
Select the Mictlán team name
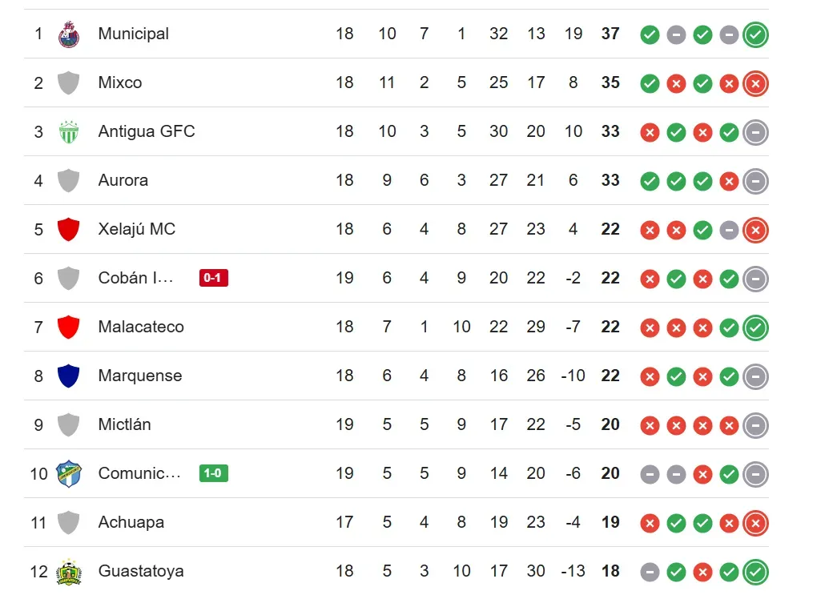124,424
